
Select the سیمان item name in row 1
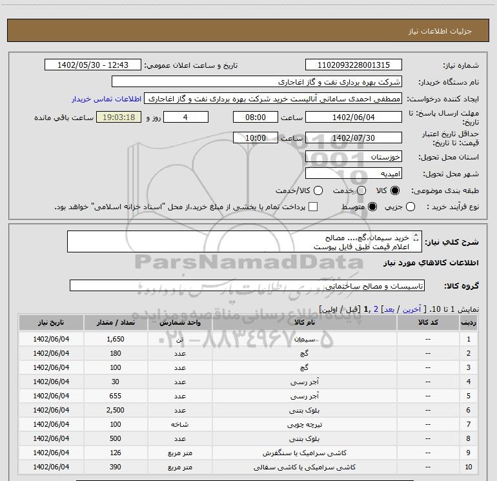tap(304, 339)
